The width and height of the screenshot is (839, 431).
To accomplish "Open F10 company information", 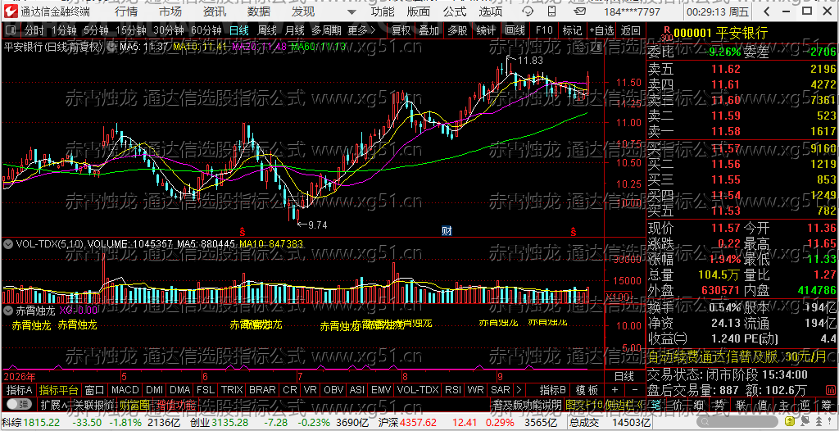I will (544, 30).
